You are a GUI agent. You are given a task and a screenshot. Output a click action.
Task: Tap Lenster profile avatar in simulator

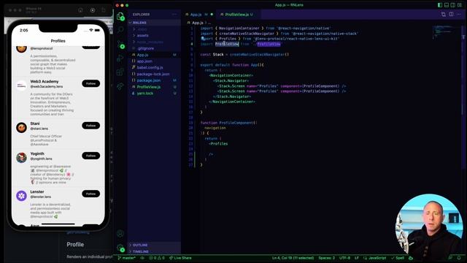(x=21, y=196)
